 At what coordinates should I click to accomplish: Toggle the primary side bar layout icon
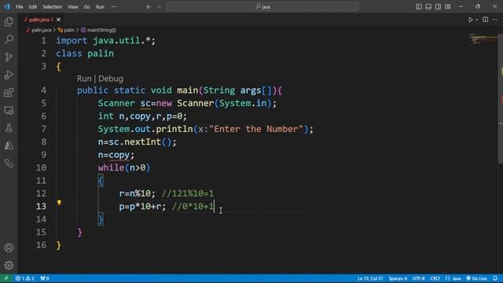[x=419, y=6]
